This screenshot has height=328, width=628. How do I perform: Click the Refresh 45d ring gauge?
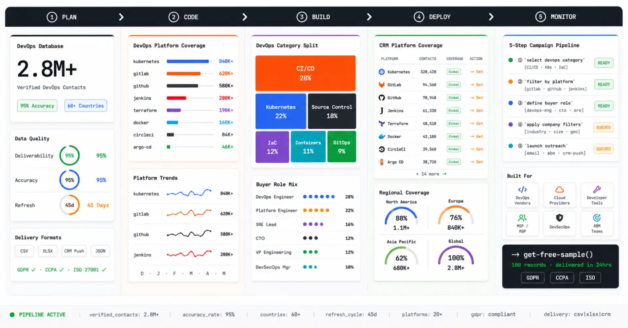(x=69, y=205)
